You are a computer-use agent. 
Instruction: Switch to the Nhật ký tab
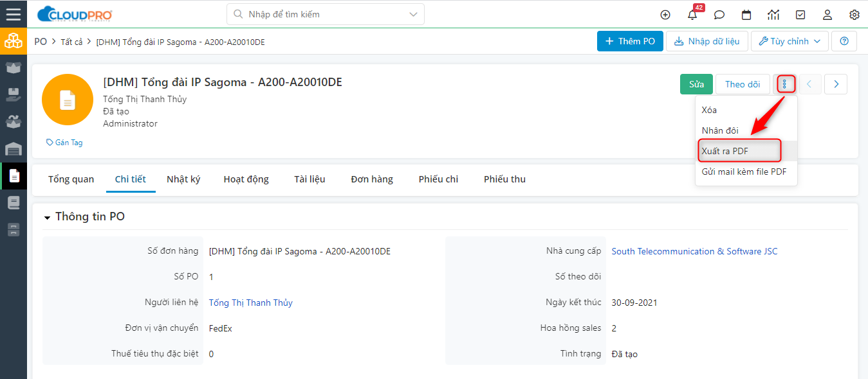tap(183, 179)
